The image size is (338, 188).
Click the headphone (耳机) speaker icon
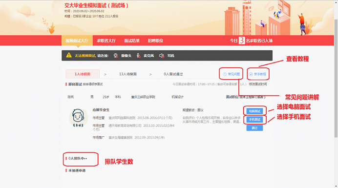click(x=162, y=56)
